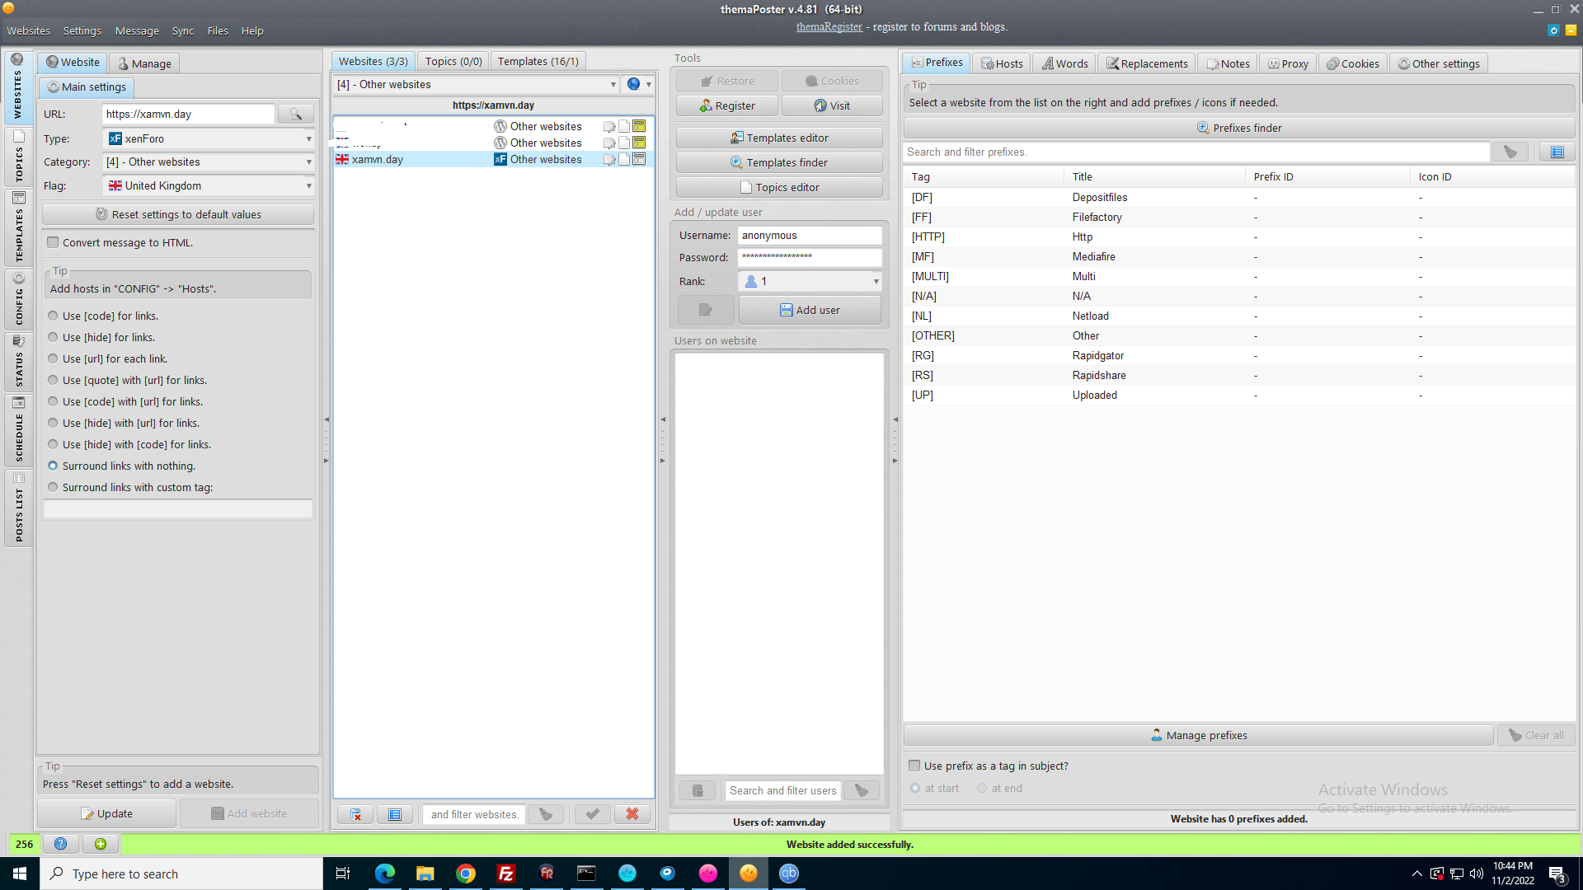Enable Convert message to HTML checkbox

click(x=53, y=242)
